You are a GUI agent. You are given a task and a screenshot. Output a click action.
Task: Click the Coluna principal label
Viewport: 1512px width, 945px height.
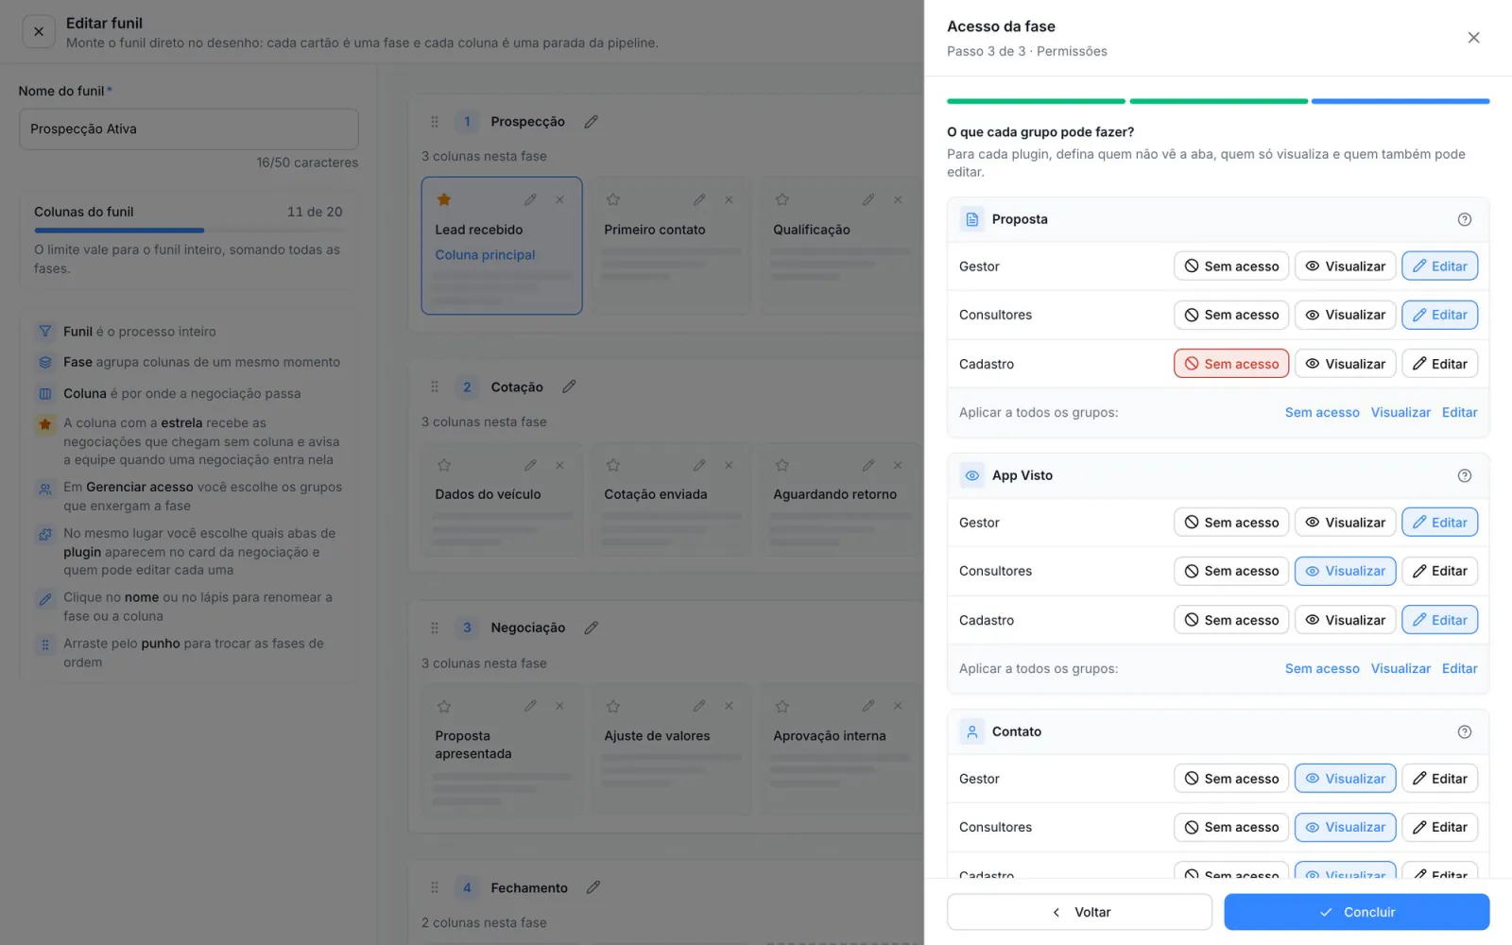[485, 255]
